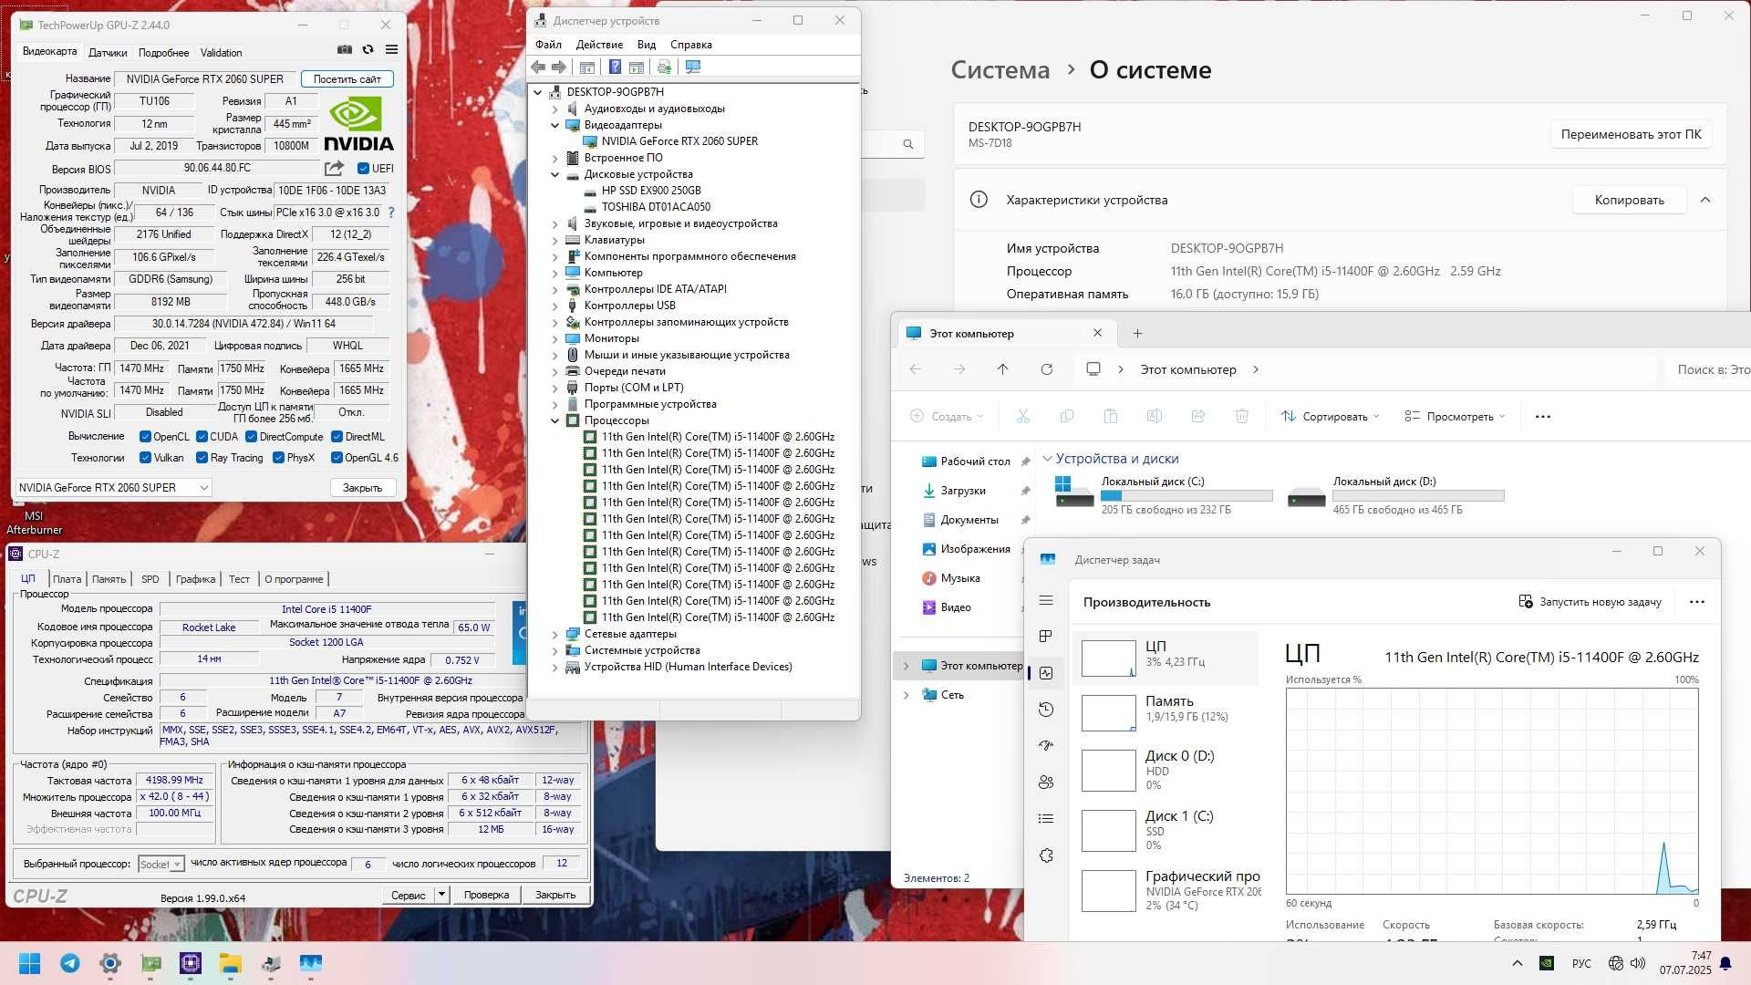Image resolution: width=1751 pixels, height=985 pixels.
Task: Switch to Датчики tab in GPU-Z
Action: (108, 53)
